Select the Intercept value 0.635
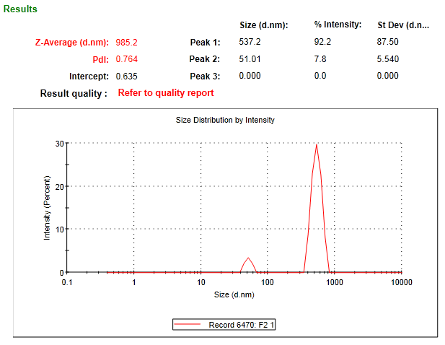 click(126, 76)
